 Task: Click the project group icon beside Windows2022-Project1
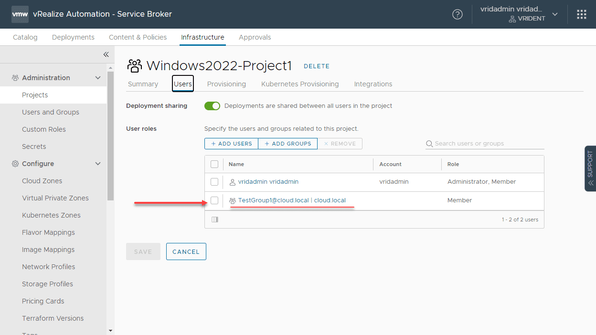(x=135, y=66)
